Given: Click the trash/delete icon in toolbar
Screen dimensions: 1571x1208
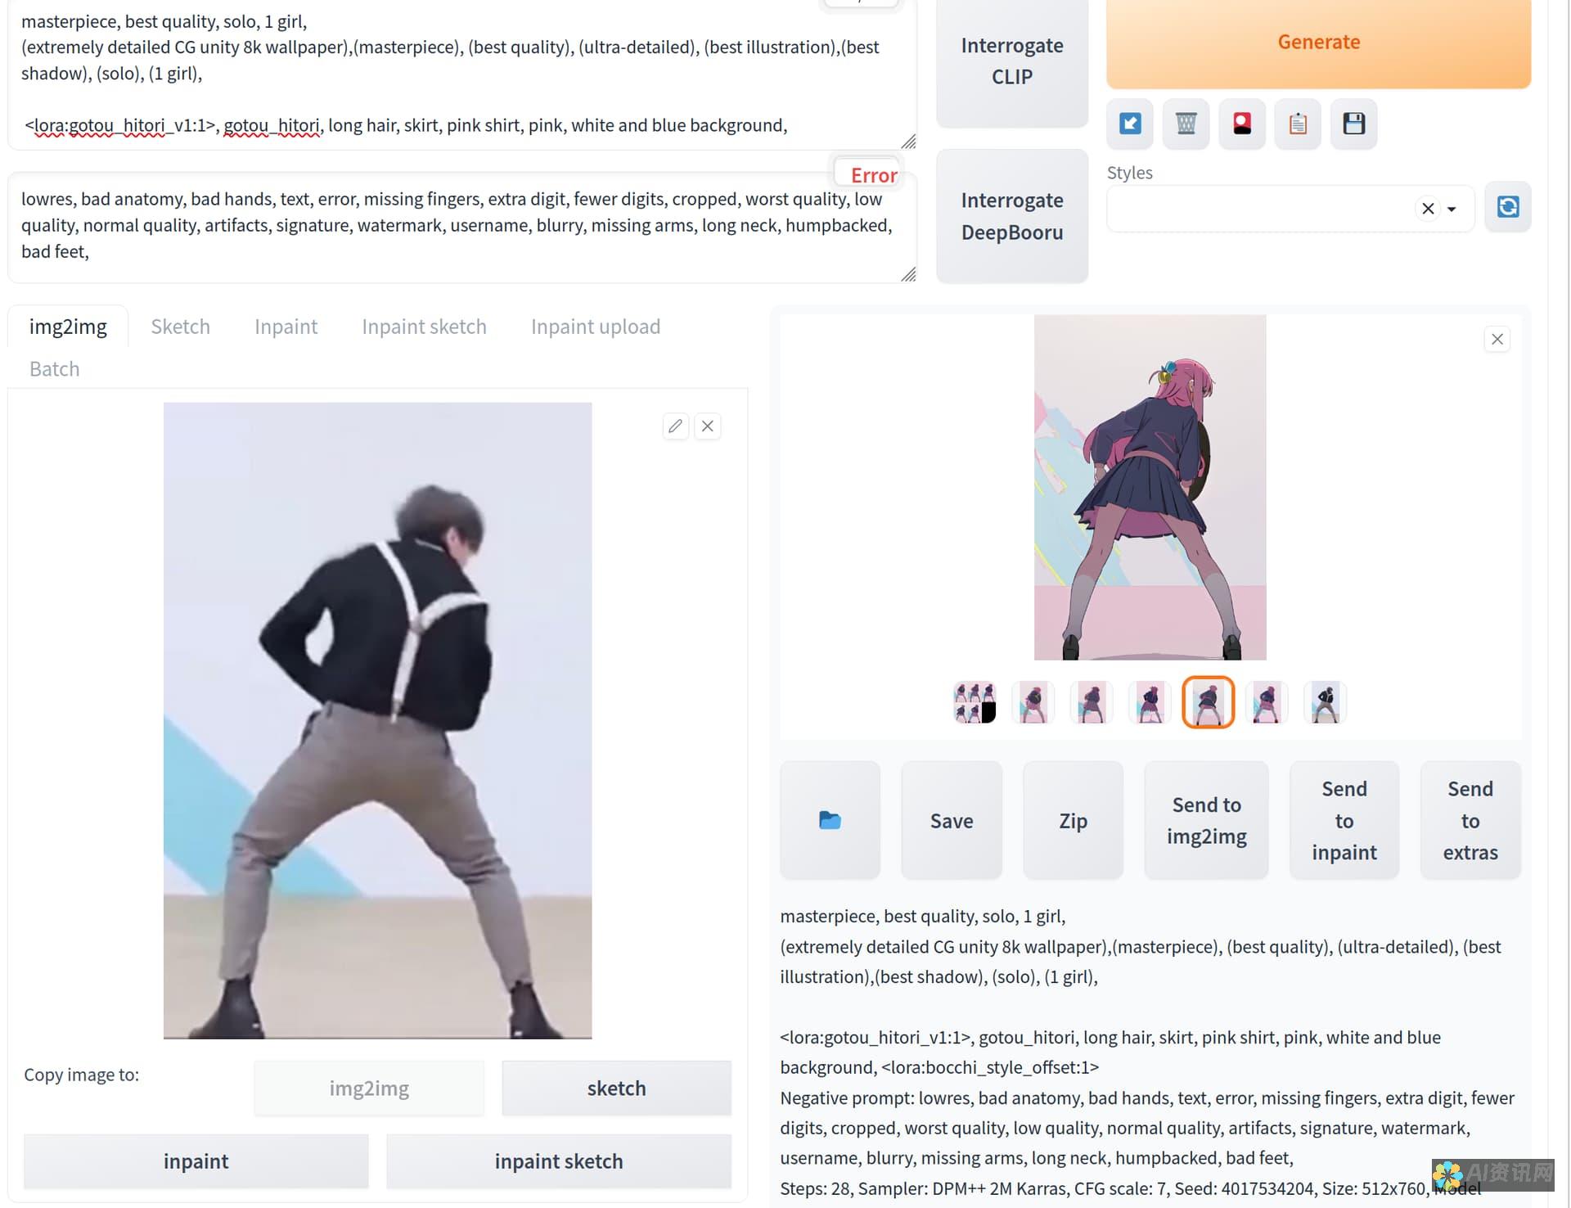Looking at the screenshot, I should [x=1186, y=123].
